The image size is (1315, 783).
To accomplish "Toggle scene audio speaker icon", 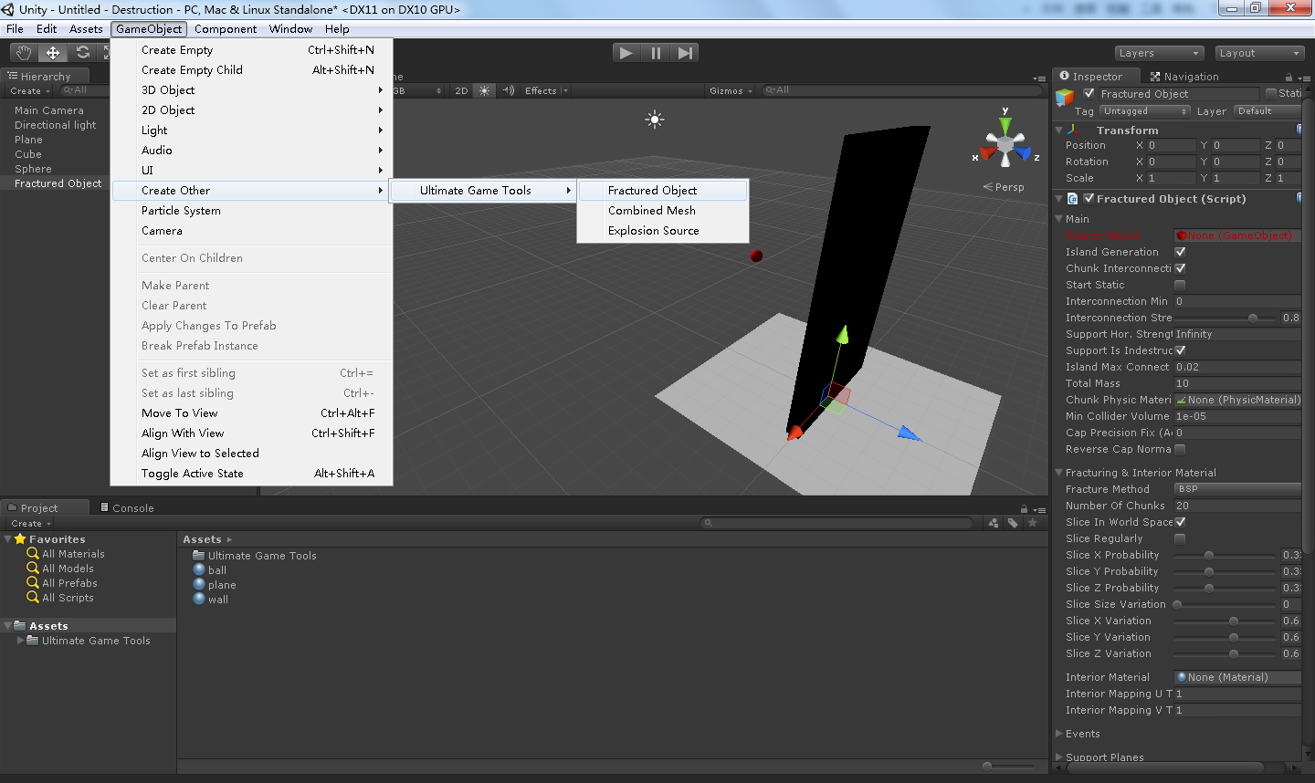I will [508, 90].
